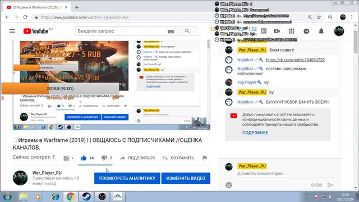
Task: Send the chat message arrow
Action: pos(330,185)
